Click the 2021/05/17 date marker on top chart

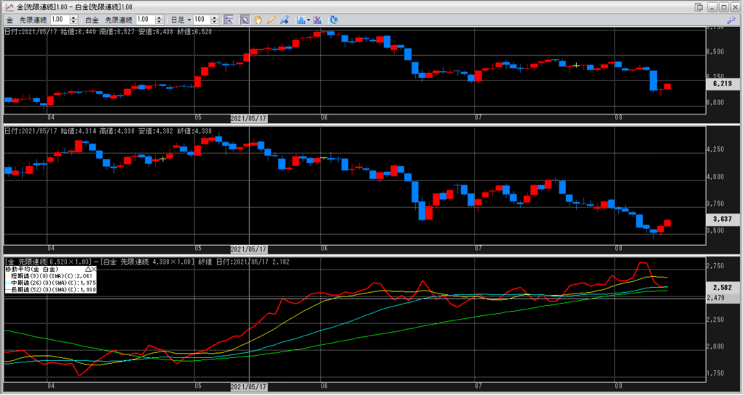[248, 117]
